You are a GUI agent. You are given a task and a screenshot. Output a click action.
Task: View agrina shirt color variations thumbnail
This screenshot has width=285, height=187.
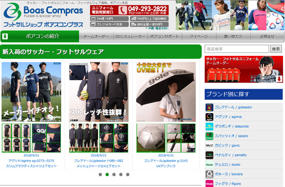(16, 138)
